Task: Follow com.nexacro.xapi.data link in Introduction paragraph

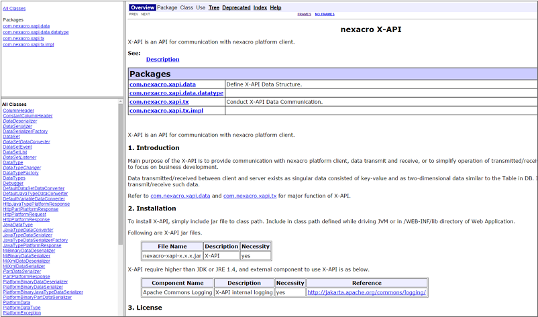Action: click(180, 196)
